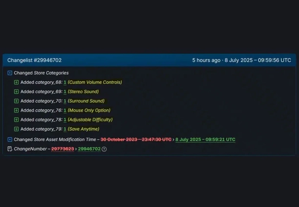The image size is (299, 207).
Task: Open Changelist #29946702 title link
Action: coord(34,60)
